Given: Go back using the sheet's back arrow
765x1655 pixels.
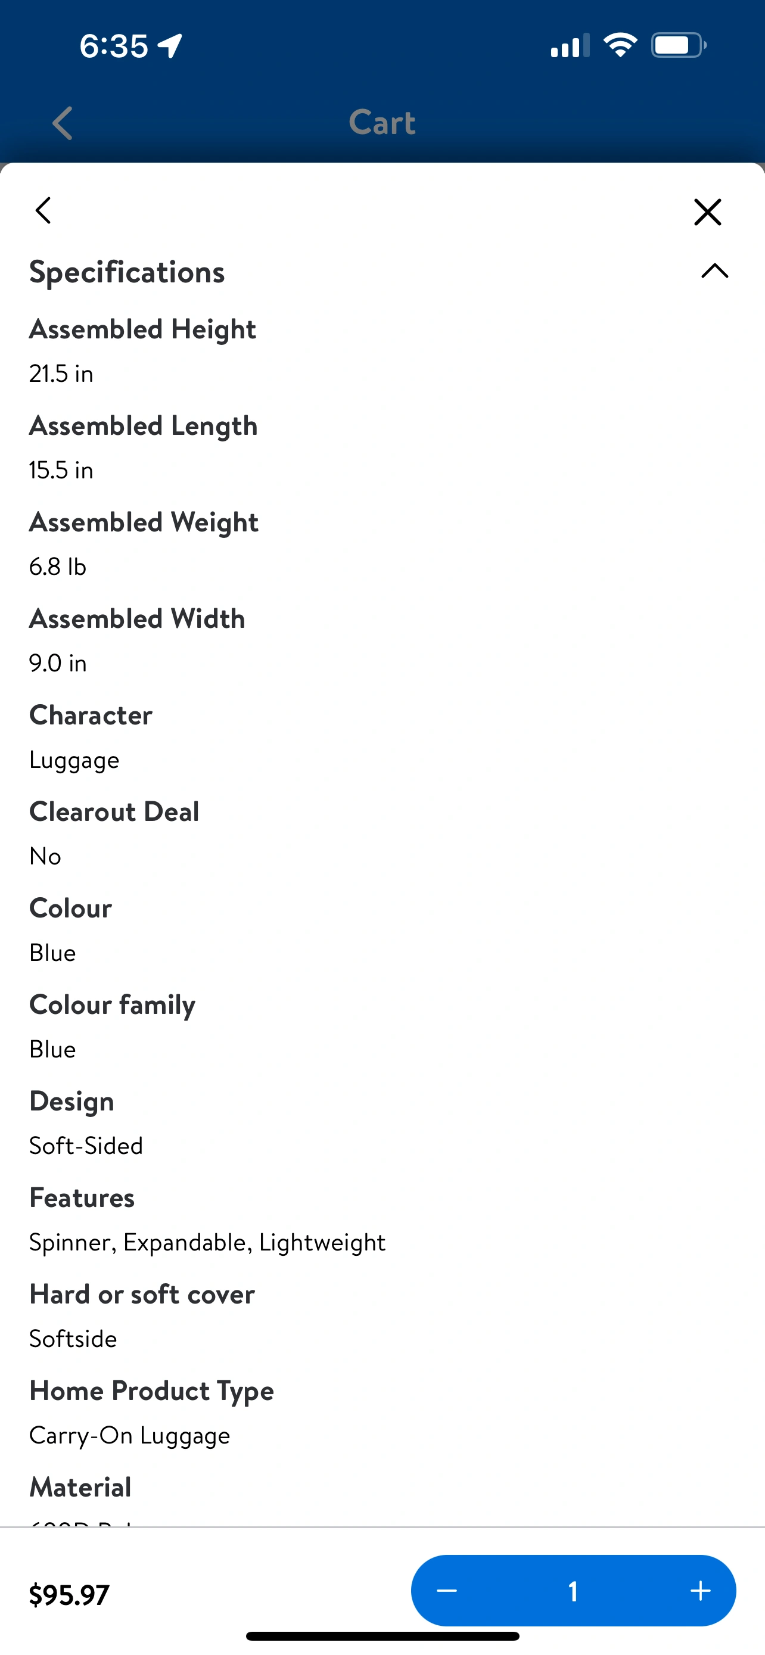Looking at the screenshot, I should coord(43,211).
